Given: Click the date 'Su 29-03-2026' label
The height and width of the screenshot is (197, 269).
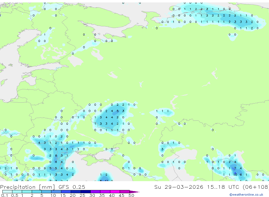Looking at the screenshot, I should (x=179, y=187).
